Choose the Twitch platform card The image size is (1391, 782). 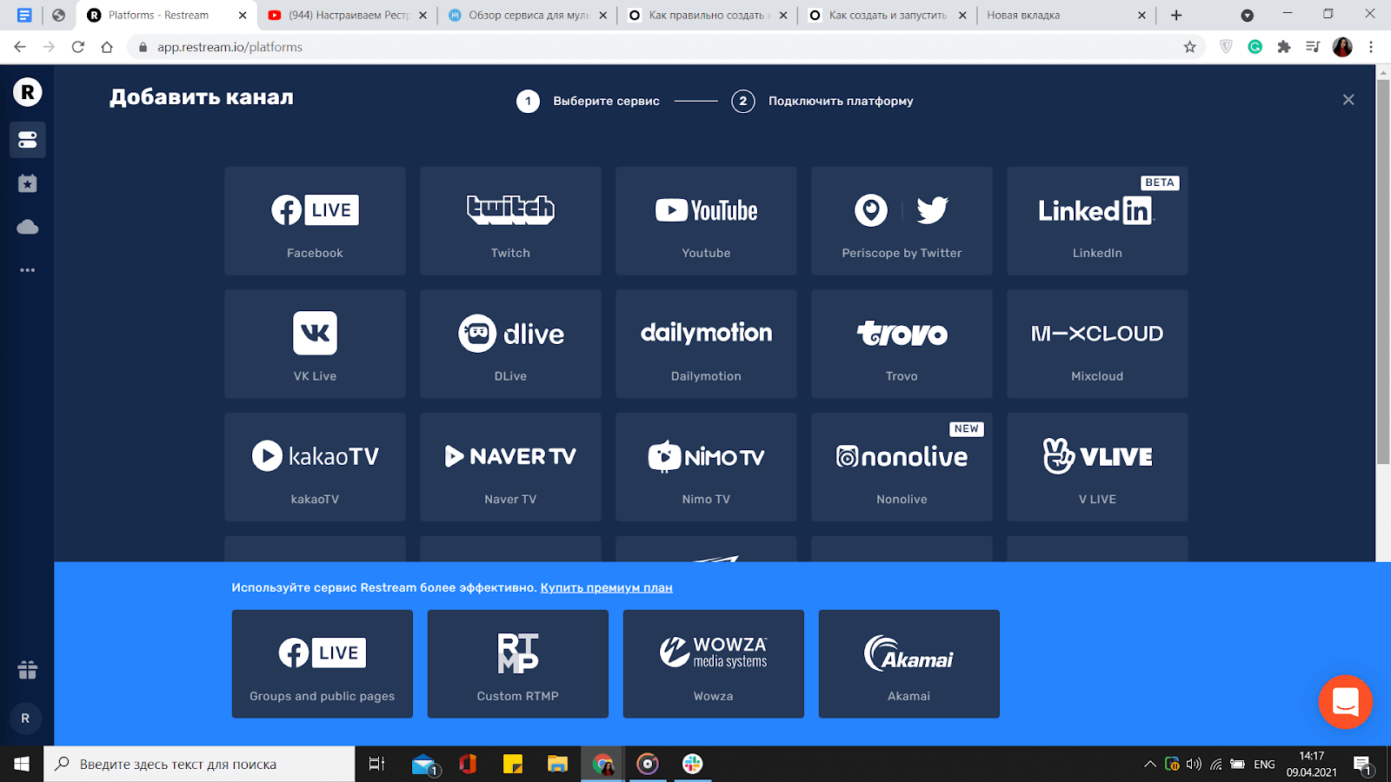click(x=510, y=222)
